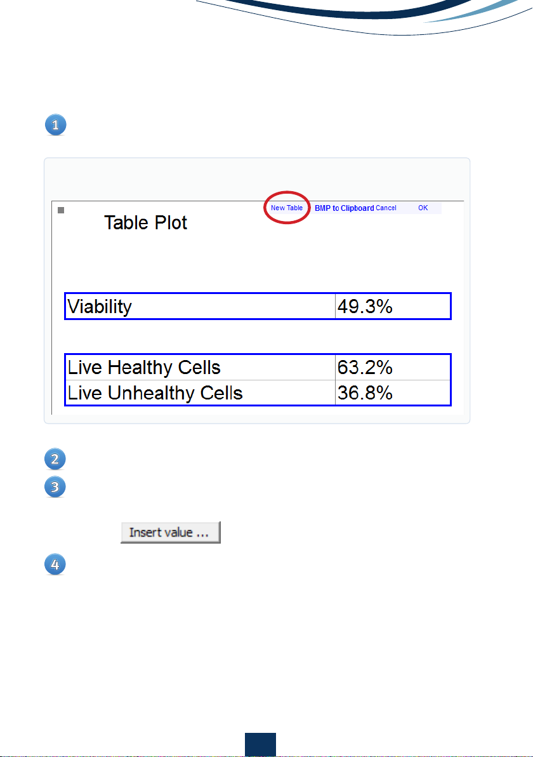The height and width of the screenshot is (757, 533).
Task: Click the Insert value button
Action: (x=170, y=533)
